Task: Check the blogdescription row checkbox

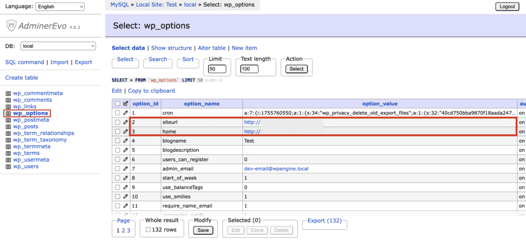Action: [118, 150]
